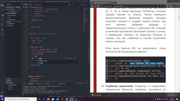Screen dimensions: 180x101
Task: Open the Manage gear at the activity bar bottom
Action: pos(2,93)
